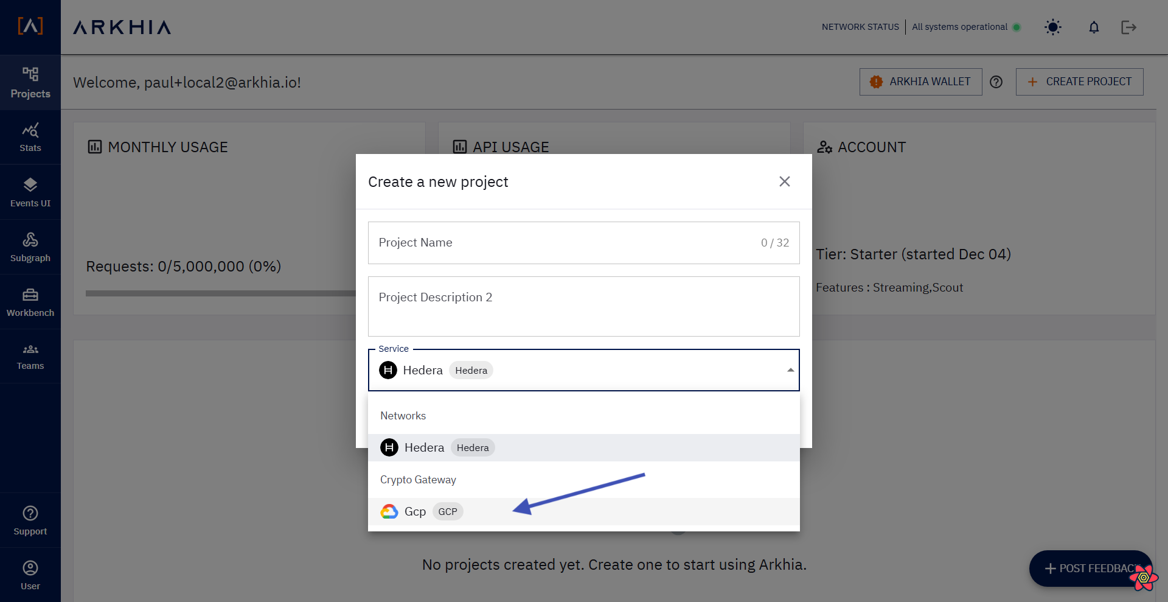Click the CREATE PROJECT button
Viewport: 1168px width, 602px height.
coord(1079,82)
